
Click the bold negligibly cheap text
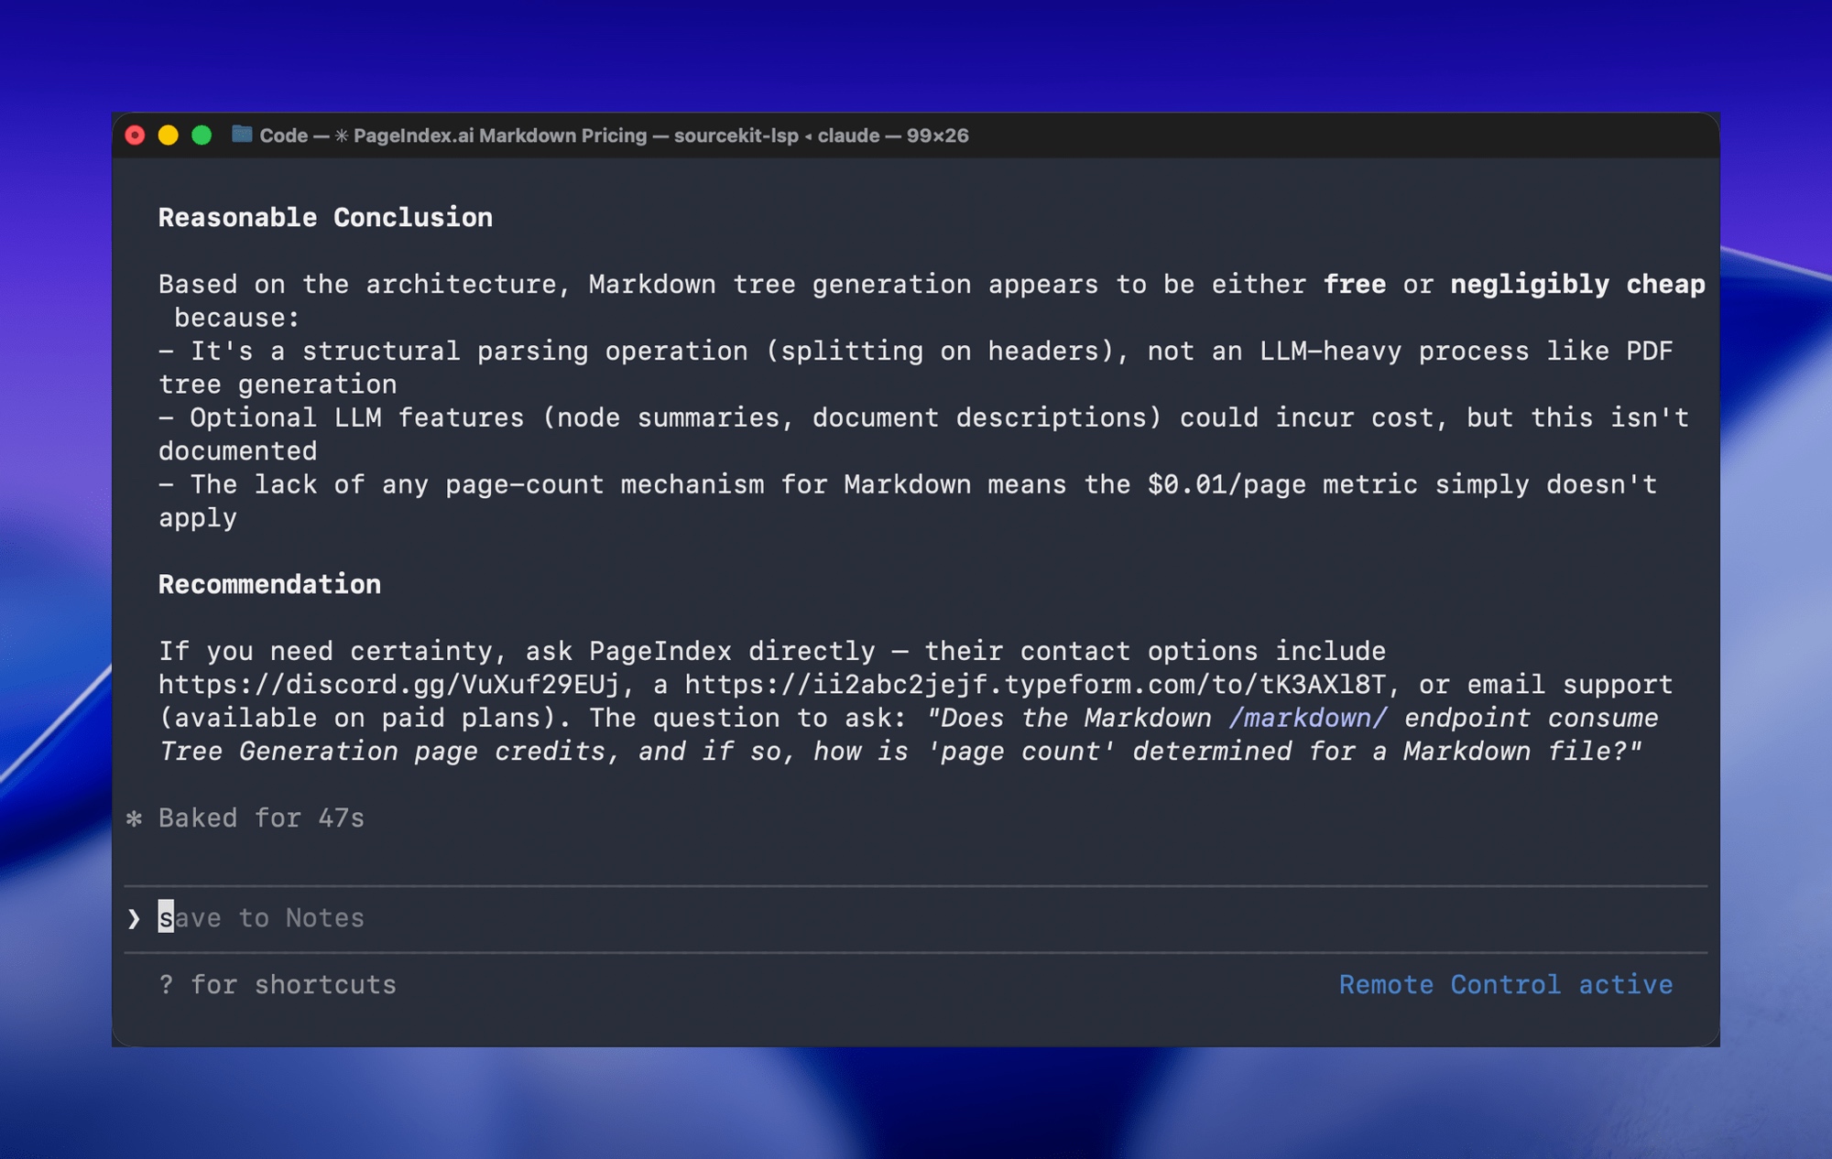click(x=1576, y=285)
